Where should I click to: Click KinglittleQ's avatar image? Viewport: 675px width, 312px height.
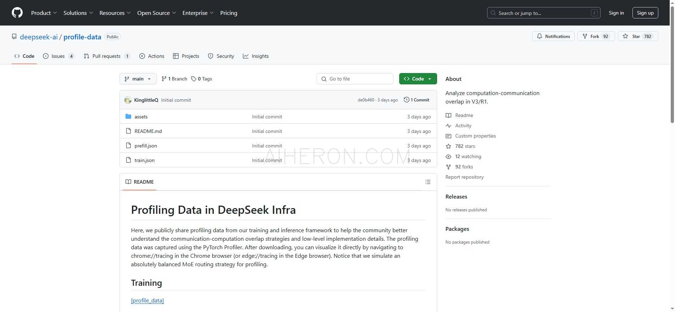pyautogui.click(x=128, y=100)
